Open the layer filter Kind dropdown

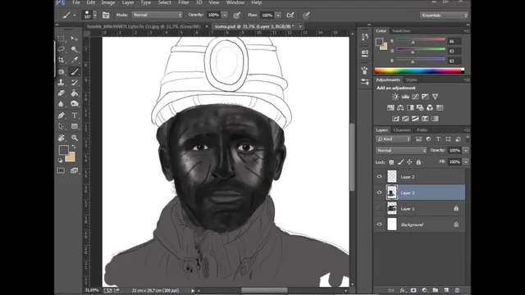click(x=393, y=139)
